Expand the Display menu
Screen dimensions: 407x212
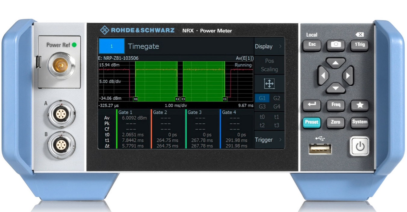pos(269,47)
